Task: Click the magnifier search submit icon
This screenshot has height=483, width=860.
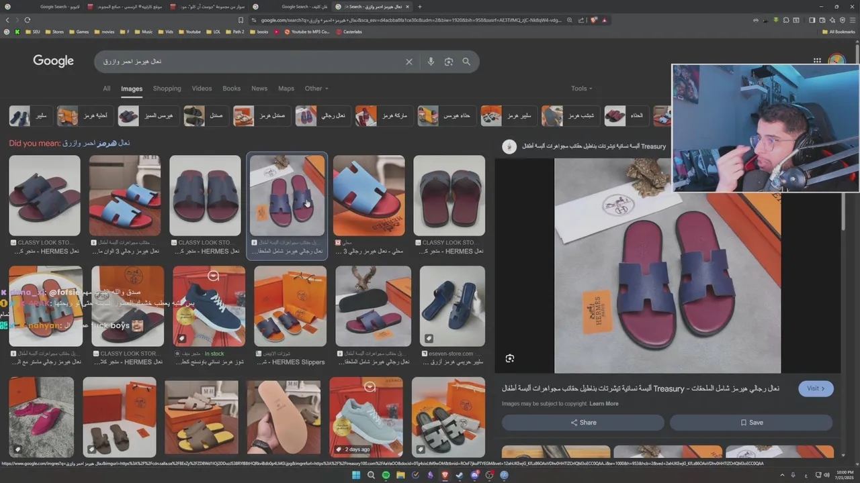Action: (466, 62)
